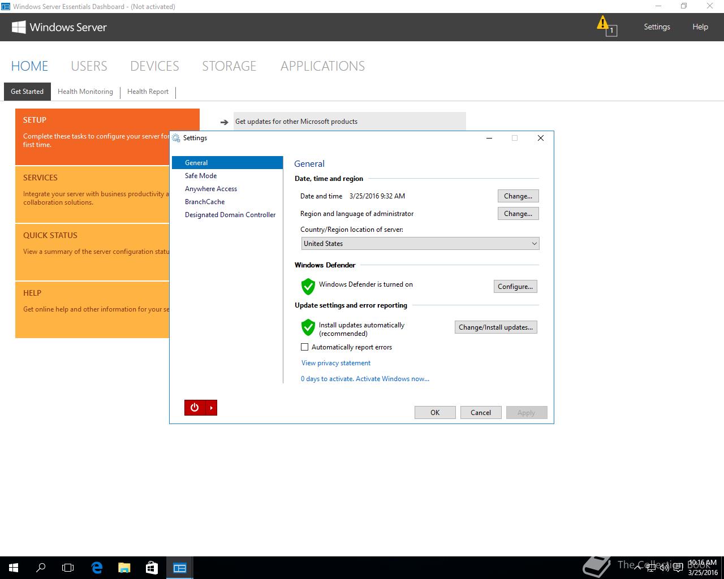Open the Windows Start menu

click(x=14, y=568)
